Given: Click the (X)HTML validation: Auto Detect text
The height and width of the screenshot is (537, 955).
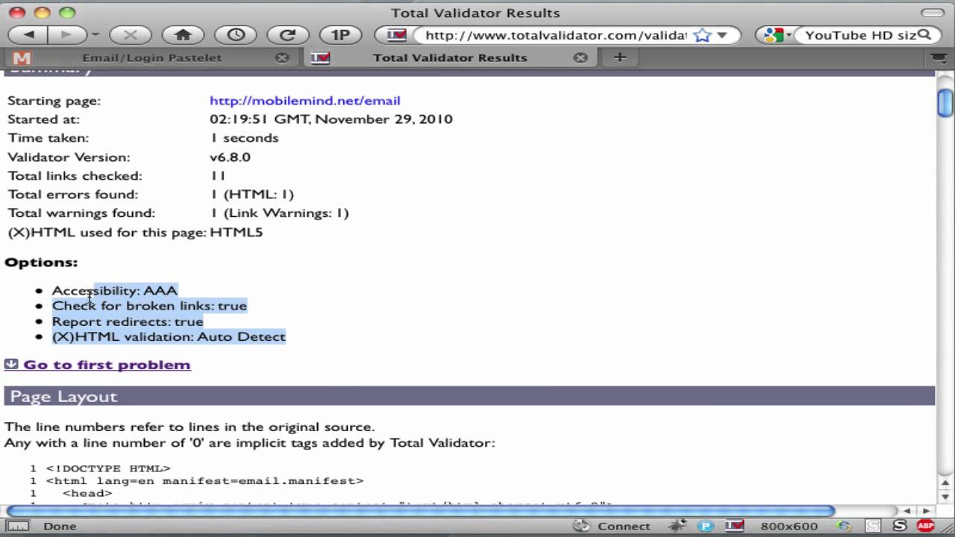Looking at the screenshot, I should click(x=169, y=337).
